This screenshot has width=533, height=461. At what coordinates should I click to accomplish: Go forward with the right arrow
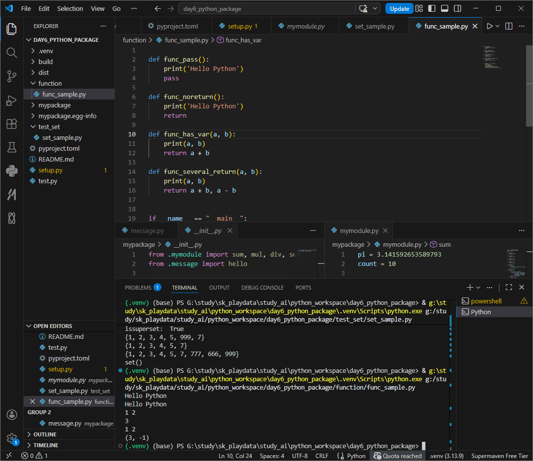point(171,8)
